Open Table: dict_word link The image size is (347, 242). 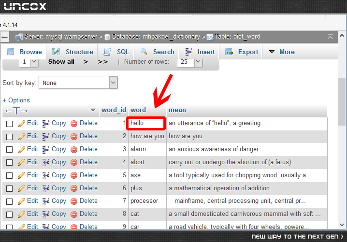(x=237, y=37)
